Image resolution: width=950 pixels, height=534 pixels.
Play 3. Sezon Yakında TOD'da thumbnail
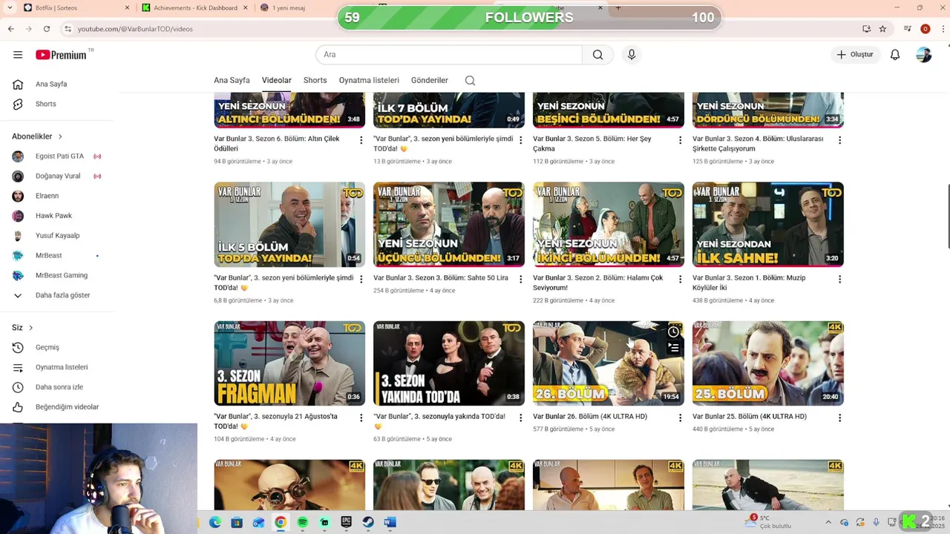449,363
